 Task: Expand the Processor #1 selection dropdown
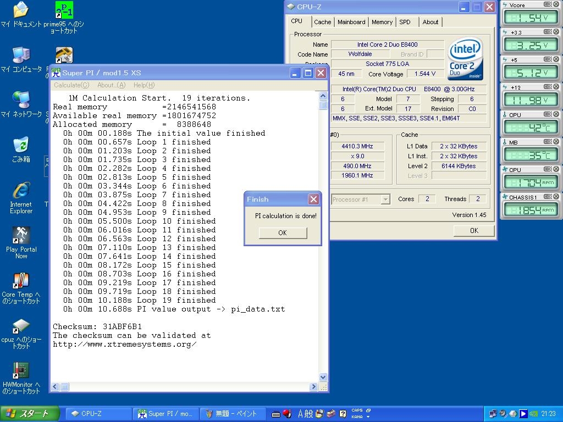coord(385,199)
